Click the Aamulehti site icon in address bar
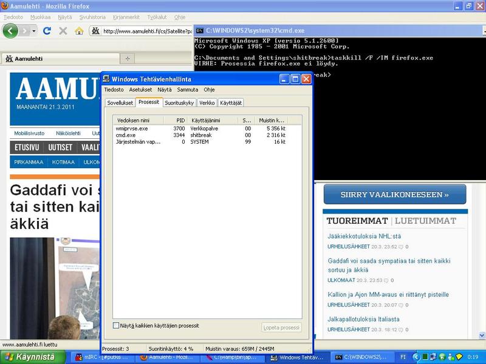This screenshot has height=364, width=486. click(x=96, y=31)
